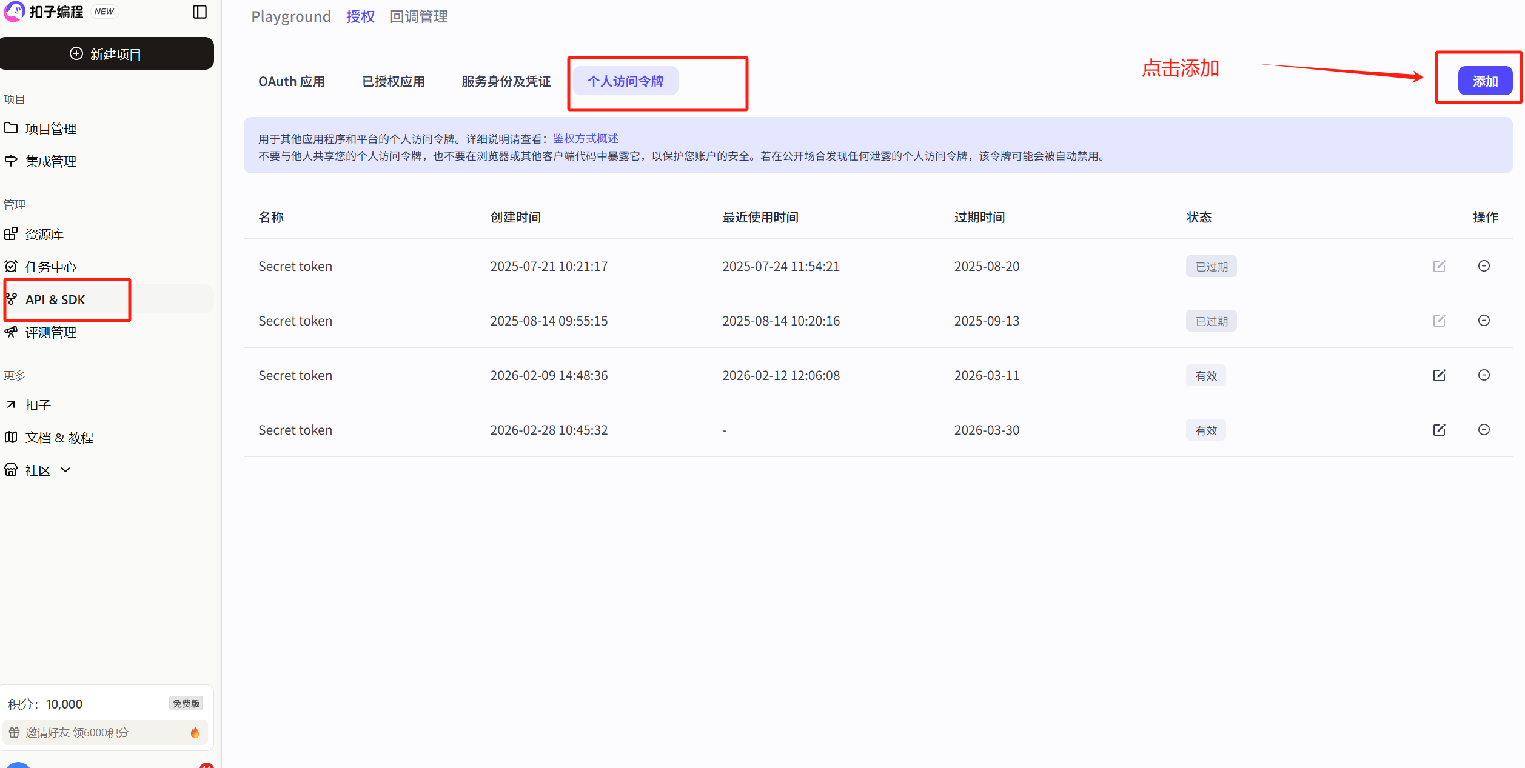Select the OAuth 应用 tab

click(291, 81)
